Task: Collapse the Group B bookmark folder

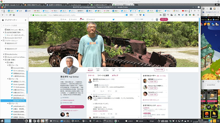Action: (x=8, y=79)
